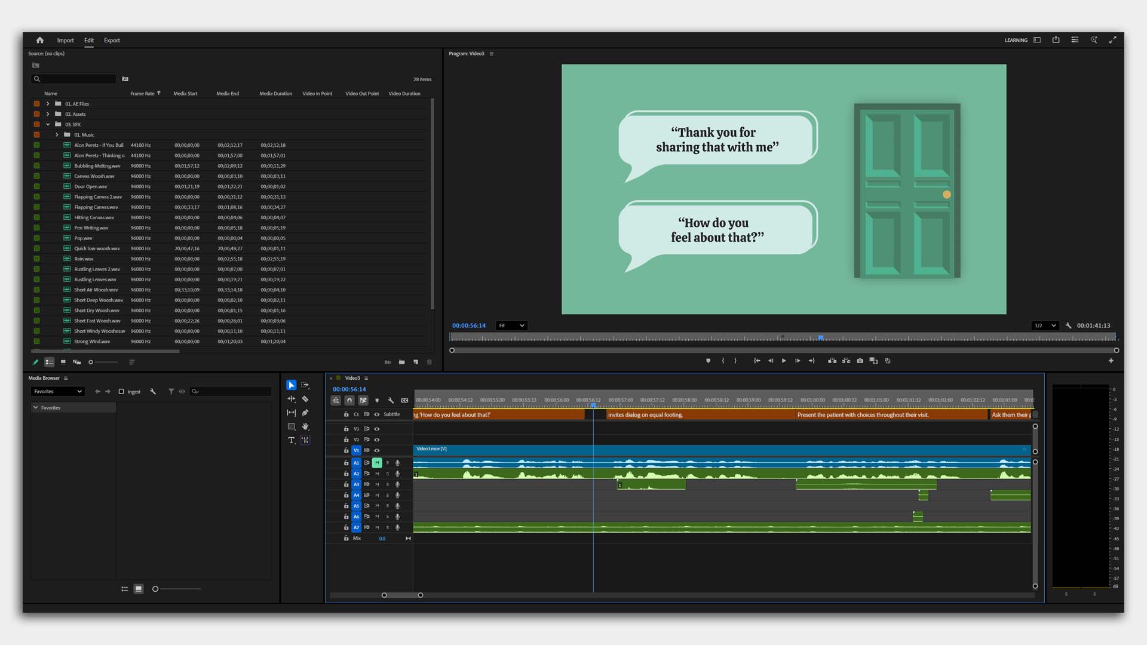Switch to the Import tab

click(x=65, y=41)
